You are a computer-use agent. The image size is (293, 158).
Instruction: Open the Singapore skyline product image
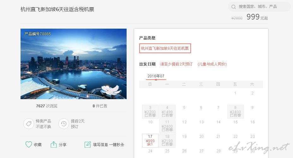74,64
